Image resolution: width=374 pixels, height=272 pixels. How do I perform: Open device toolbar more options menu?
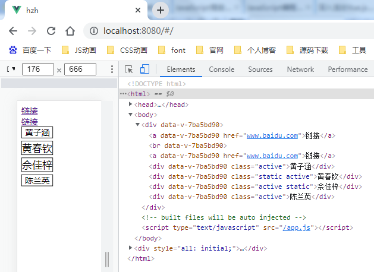pyautogui.click(x=112, y=69)
